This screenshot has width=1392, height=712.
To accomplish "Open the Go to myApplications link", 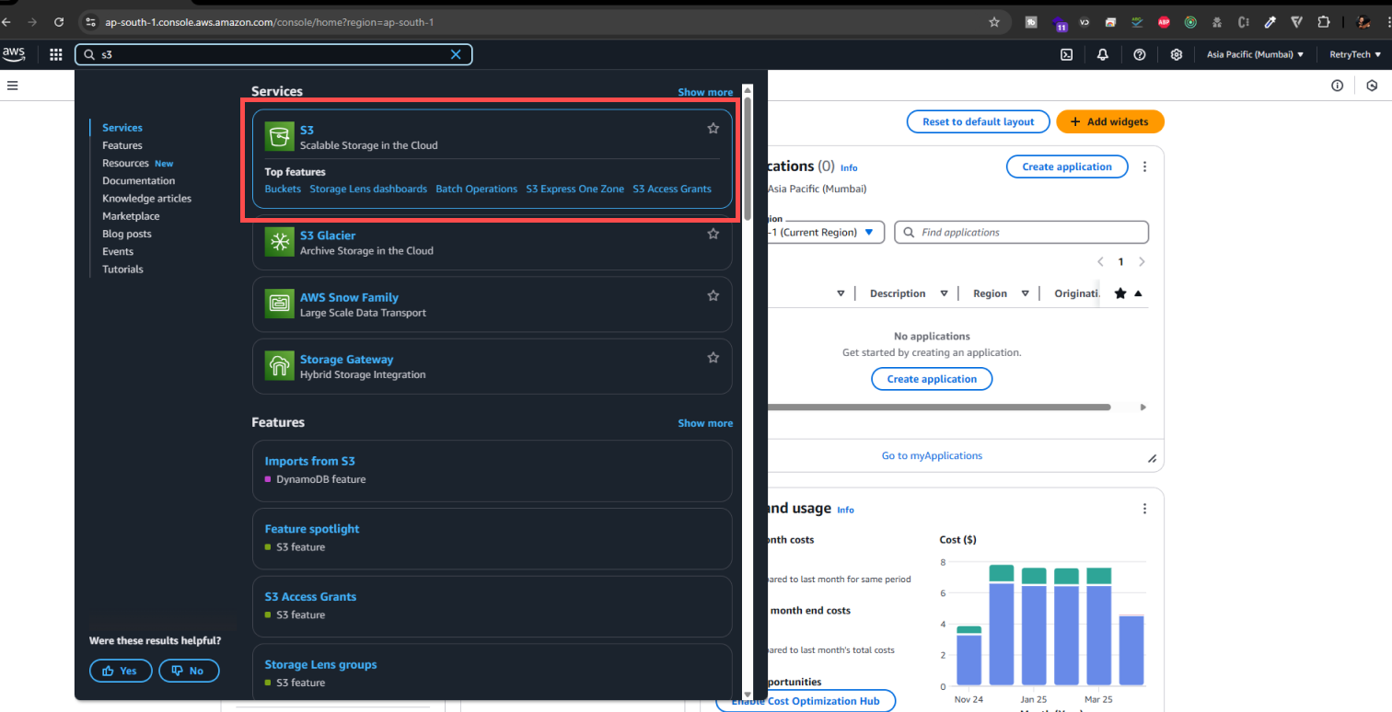I will [x=932, y=455].
